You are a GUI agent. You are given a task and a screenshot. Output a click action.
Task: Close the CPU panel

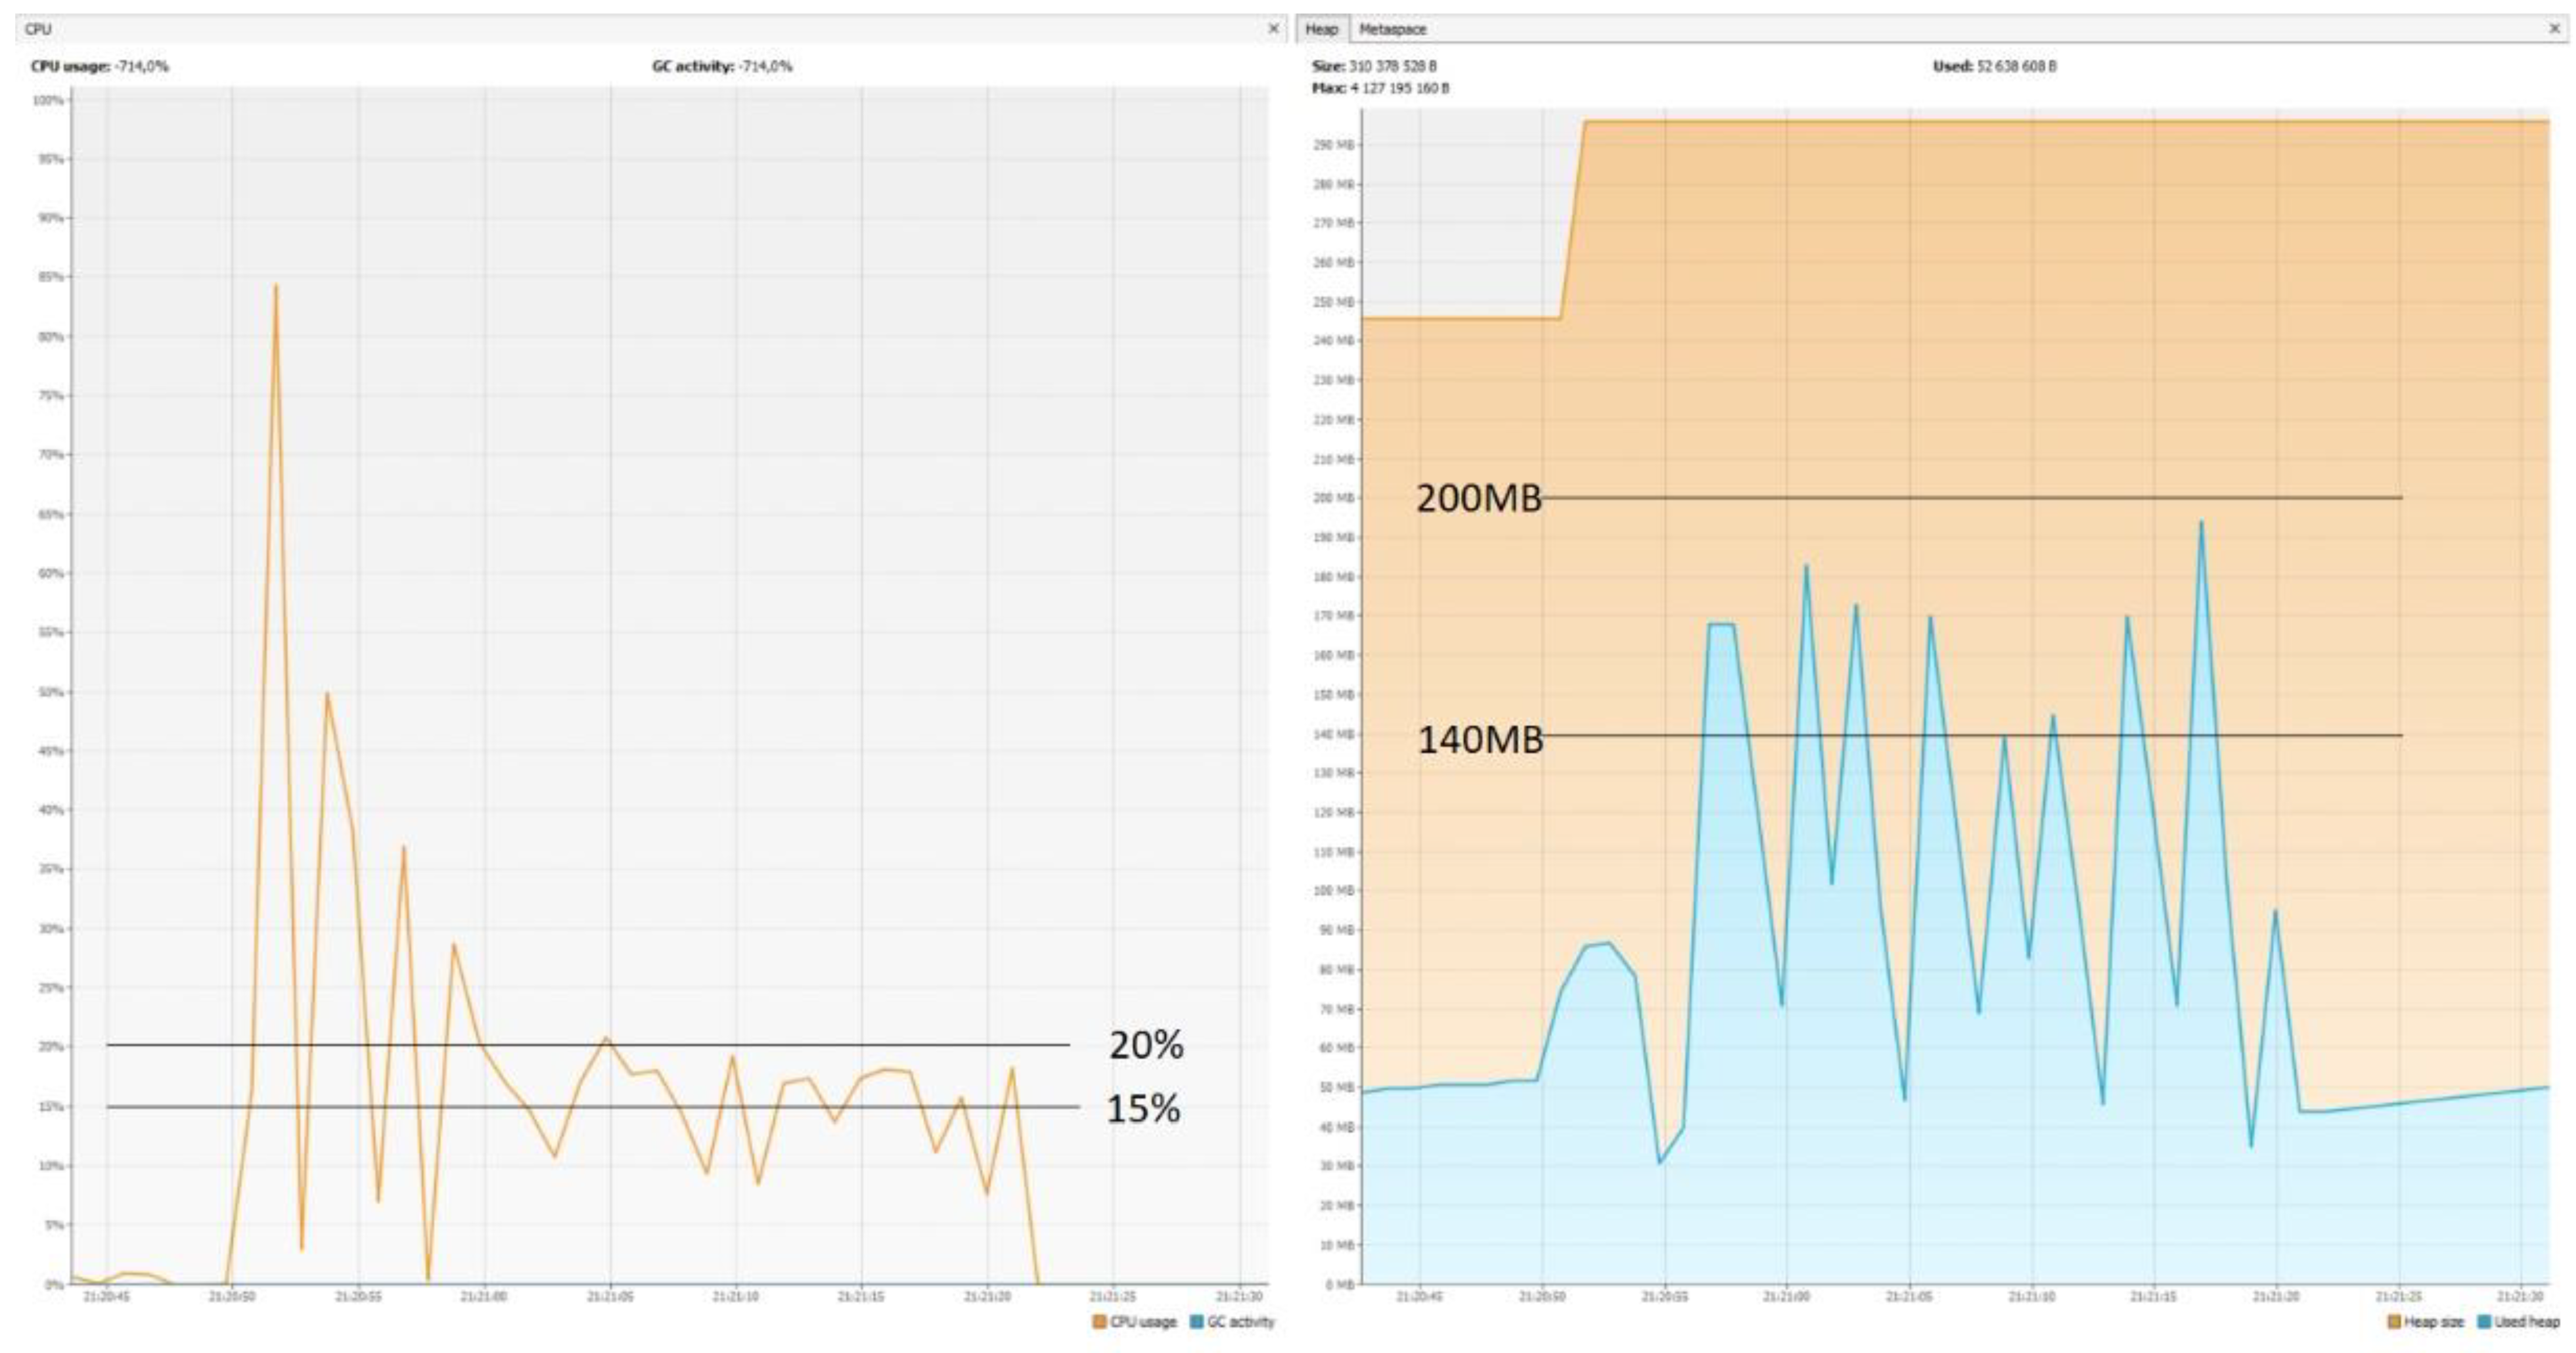click(x=1273, y=29)
